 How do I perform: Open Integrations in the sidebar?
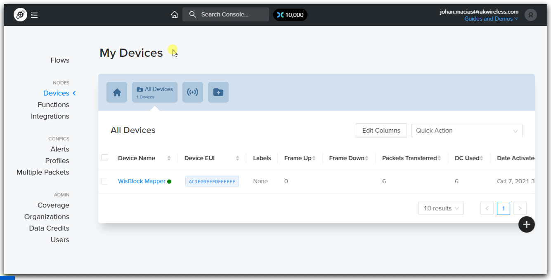click(x=50, y=116)
